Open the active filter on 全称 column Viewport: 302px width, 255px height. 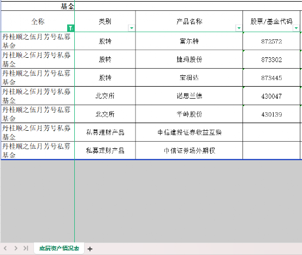click(70, 28)
